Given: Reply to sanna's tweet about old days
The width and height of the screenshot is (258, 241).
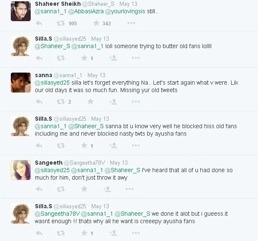Looking at the screenshot, I should 39,101.
